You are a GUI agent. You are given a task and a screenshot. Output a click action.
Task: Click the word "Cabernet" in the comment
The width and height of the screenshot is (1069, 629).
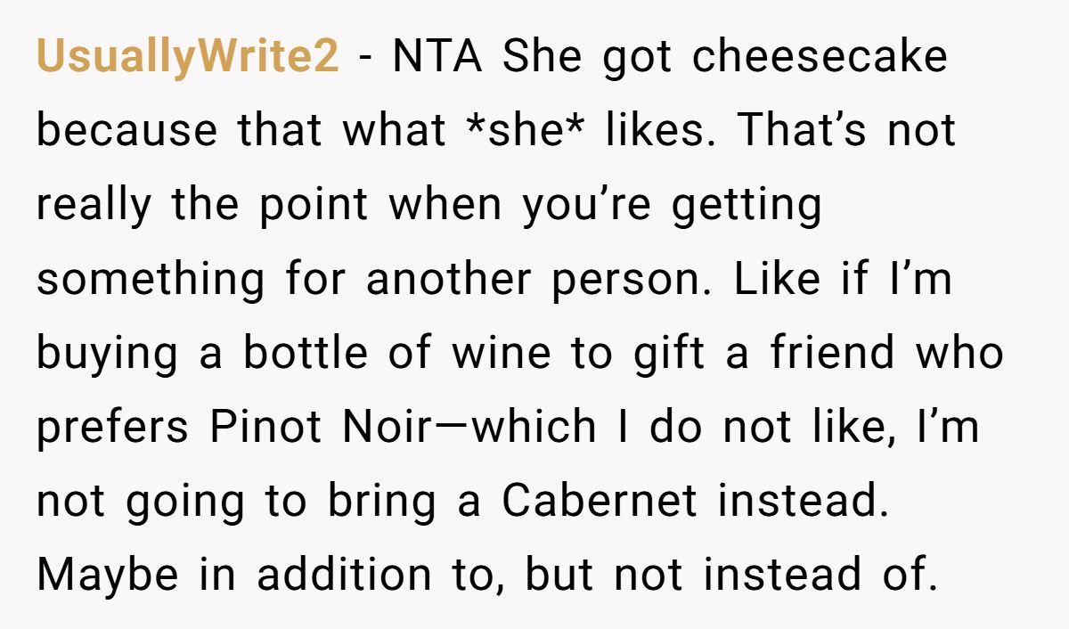599,502
